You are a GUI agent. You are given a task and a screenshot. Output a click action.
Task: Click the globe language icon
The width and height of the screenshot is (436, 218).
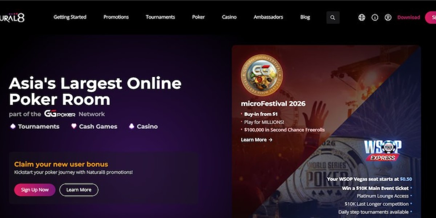point(362,17)
